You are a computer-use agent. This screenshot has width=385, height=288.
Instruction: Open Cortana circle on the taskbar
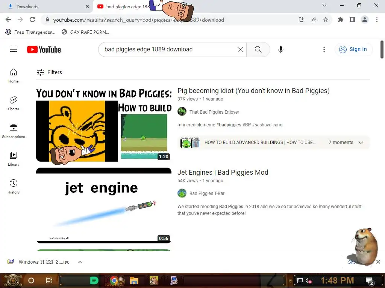pyautogui.click(x=31, y=280)
